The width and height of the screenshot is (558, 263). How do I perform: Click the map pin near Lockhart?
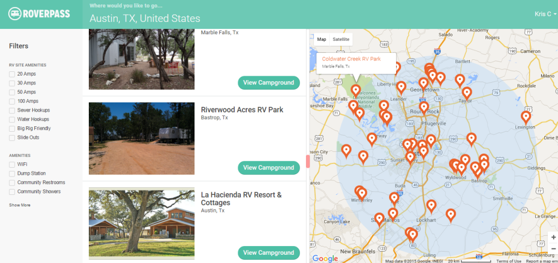point(432,205)
